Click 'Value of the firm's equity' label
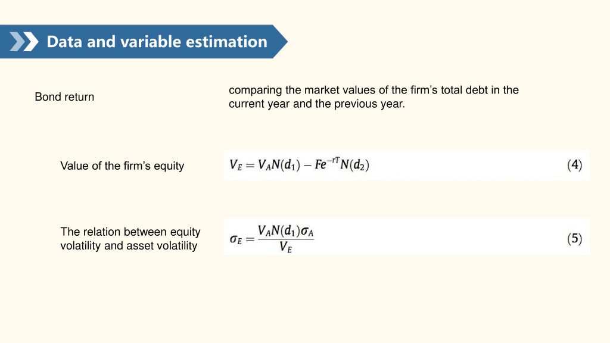The height and width of the screenshot is (343, 610). pyautogui.click(x=122, y=166)
